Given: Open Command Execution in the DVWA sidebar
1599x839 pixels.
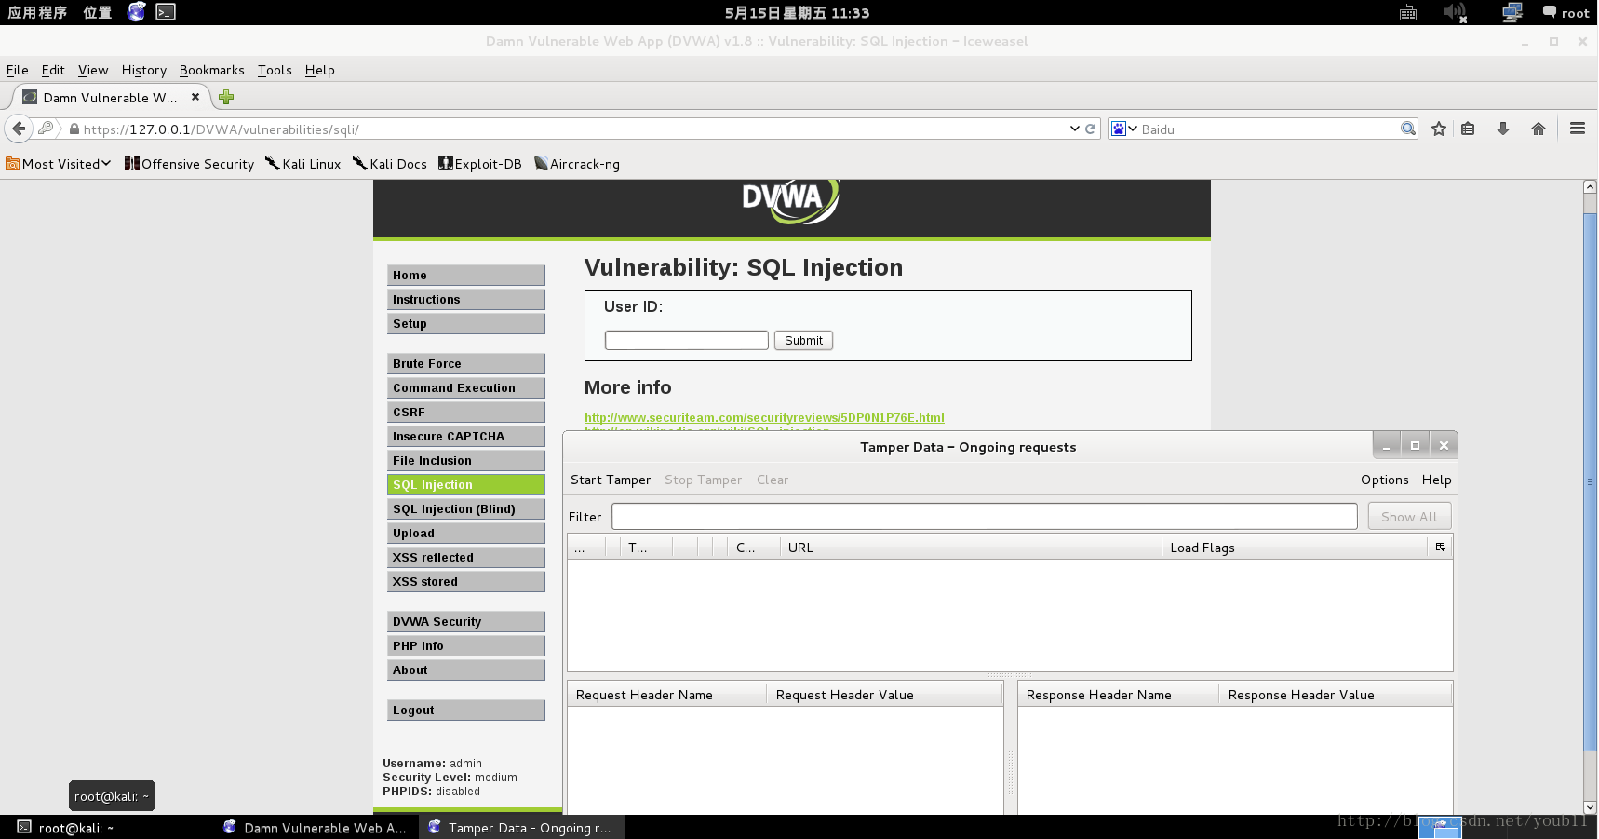Looking at the screenshot, I should pyautogui.click(x=466, y=387).
